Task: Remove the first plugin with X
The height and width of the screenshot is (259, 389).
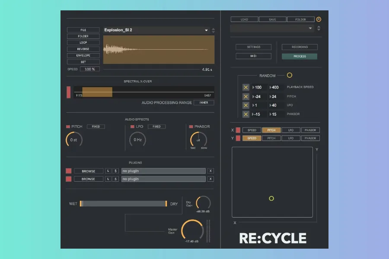Action: point(210,171)
